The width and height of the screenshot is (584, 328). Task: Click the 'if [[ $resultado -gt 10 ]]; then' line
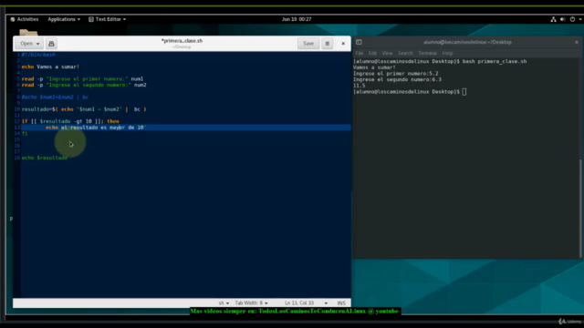(x=70, y=121)
